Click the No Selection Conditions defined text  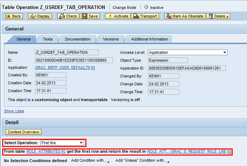[35, 161]
